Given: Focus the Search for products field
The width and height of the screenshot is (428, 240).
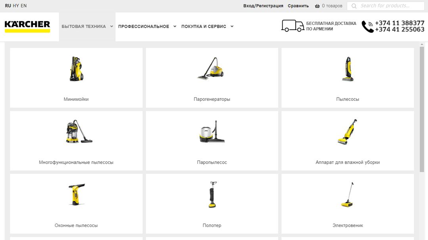Looking at the screenshot, I should click(386, 6).
